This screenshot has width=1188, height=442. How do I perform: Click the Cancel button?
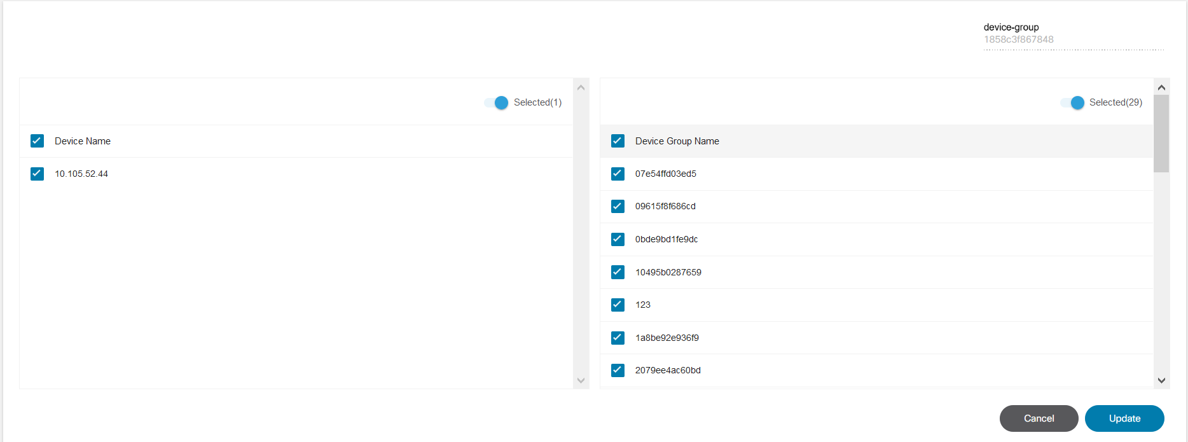(x=1039, y=418)
